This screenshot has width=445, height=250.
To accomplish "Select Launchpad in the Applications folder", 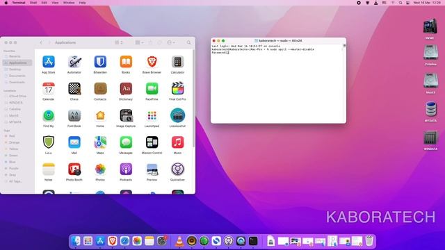I will tap(152, 116).
